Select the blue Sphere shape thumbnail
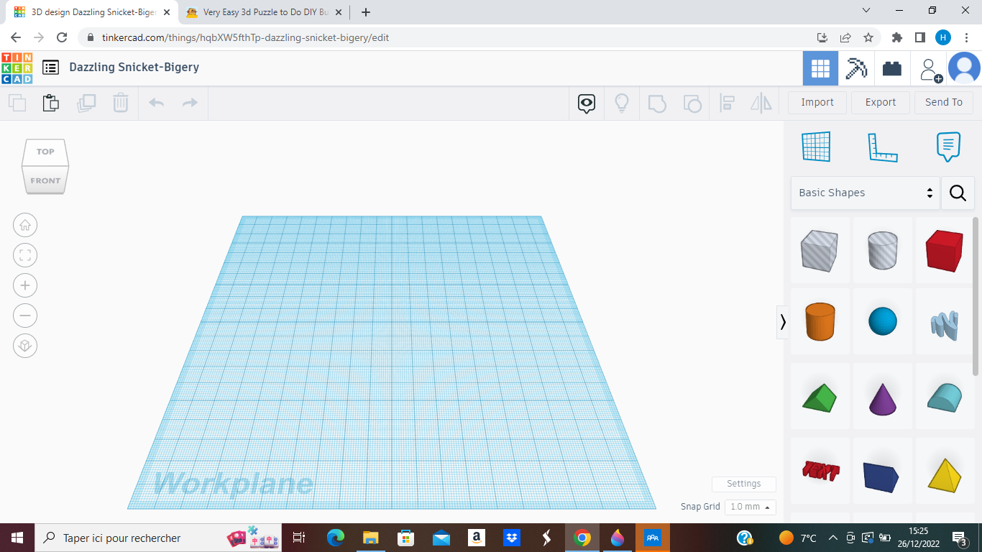Viewport: 982px width, 552px height. [x=883, y=322]
